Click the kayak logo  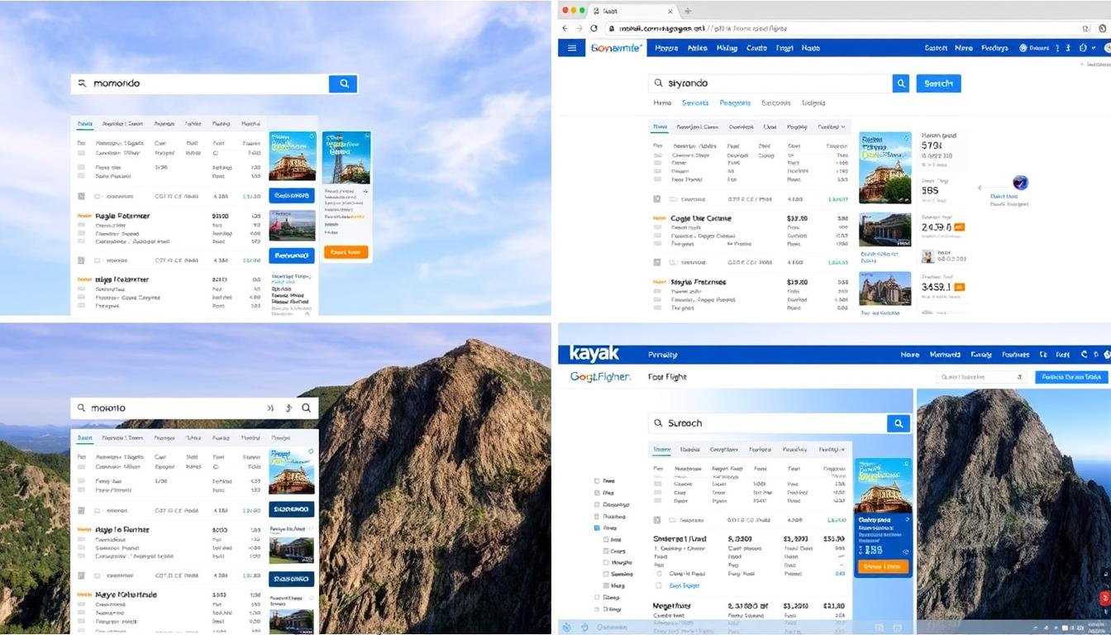click(594, 354)
